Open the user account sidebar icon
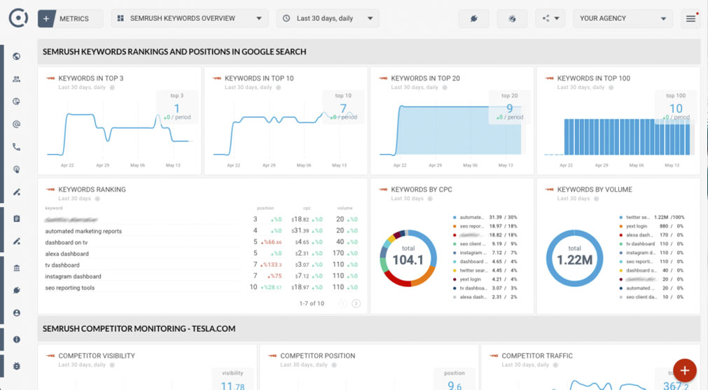The width and height of the screenshot is (708, 390). click(17, 313)
